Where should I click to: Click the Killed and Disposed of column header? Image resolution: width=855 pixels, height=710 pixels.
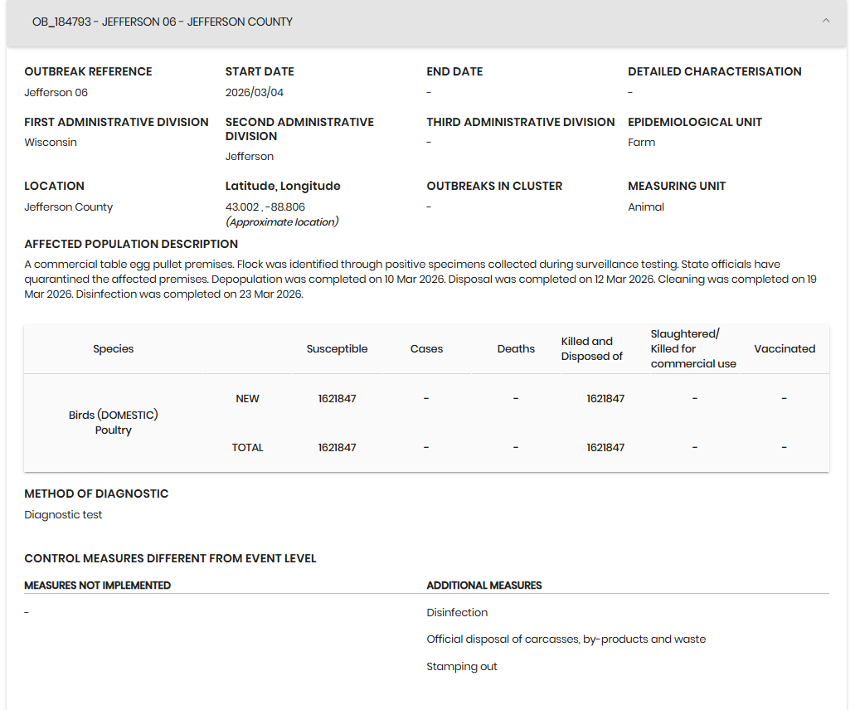[x=591, y=349]
